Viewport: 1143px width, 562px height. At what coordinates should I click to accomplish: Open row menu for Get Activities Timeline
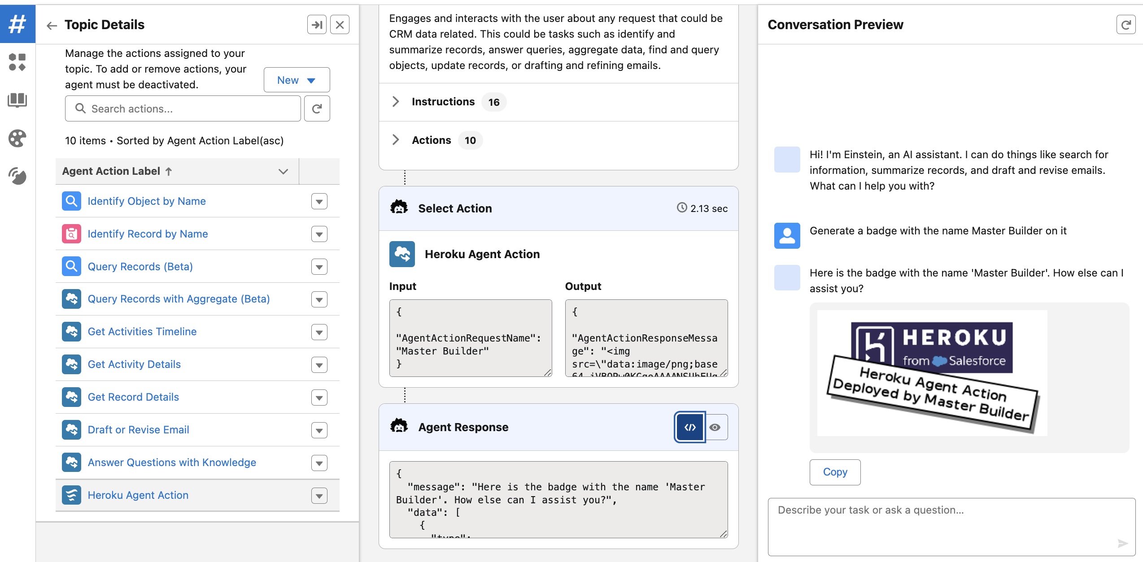pyautogui.click(x=319, y=332)
